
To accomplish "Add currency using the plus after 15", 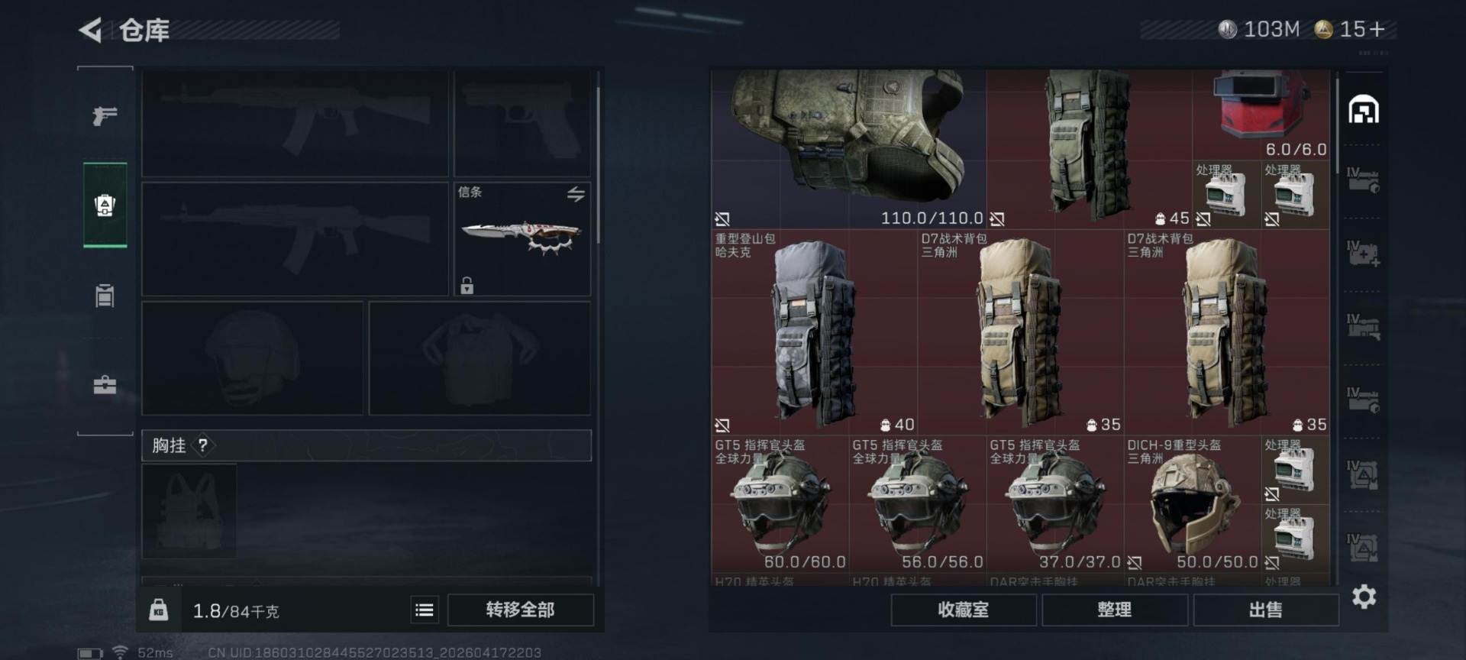I will coord(1377,29).
